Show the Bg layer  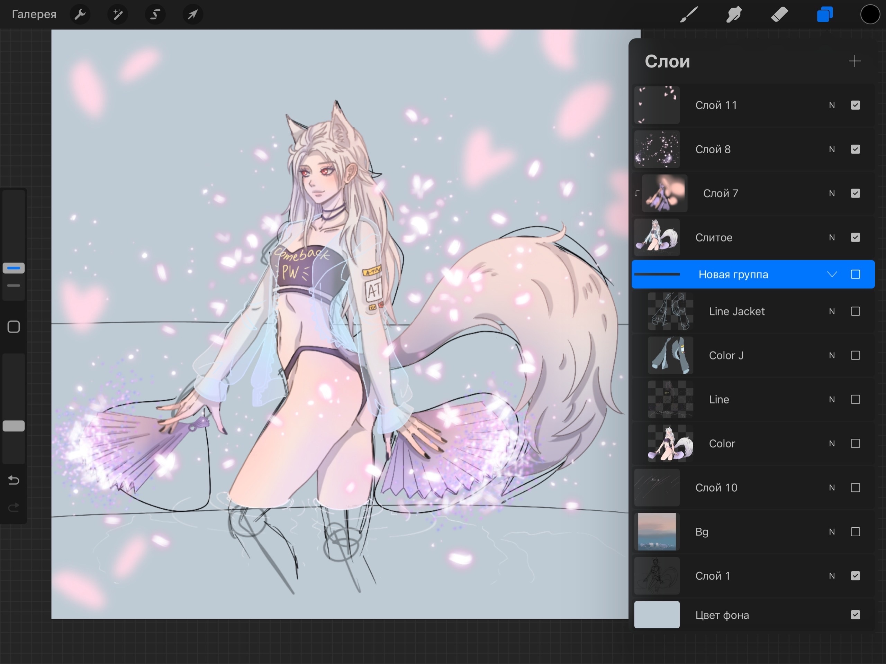(855, 532)
